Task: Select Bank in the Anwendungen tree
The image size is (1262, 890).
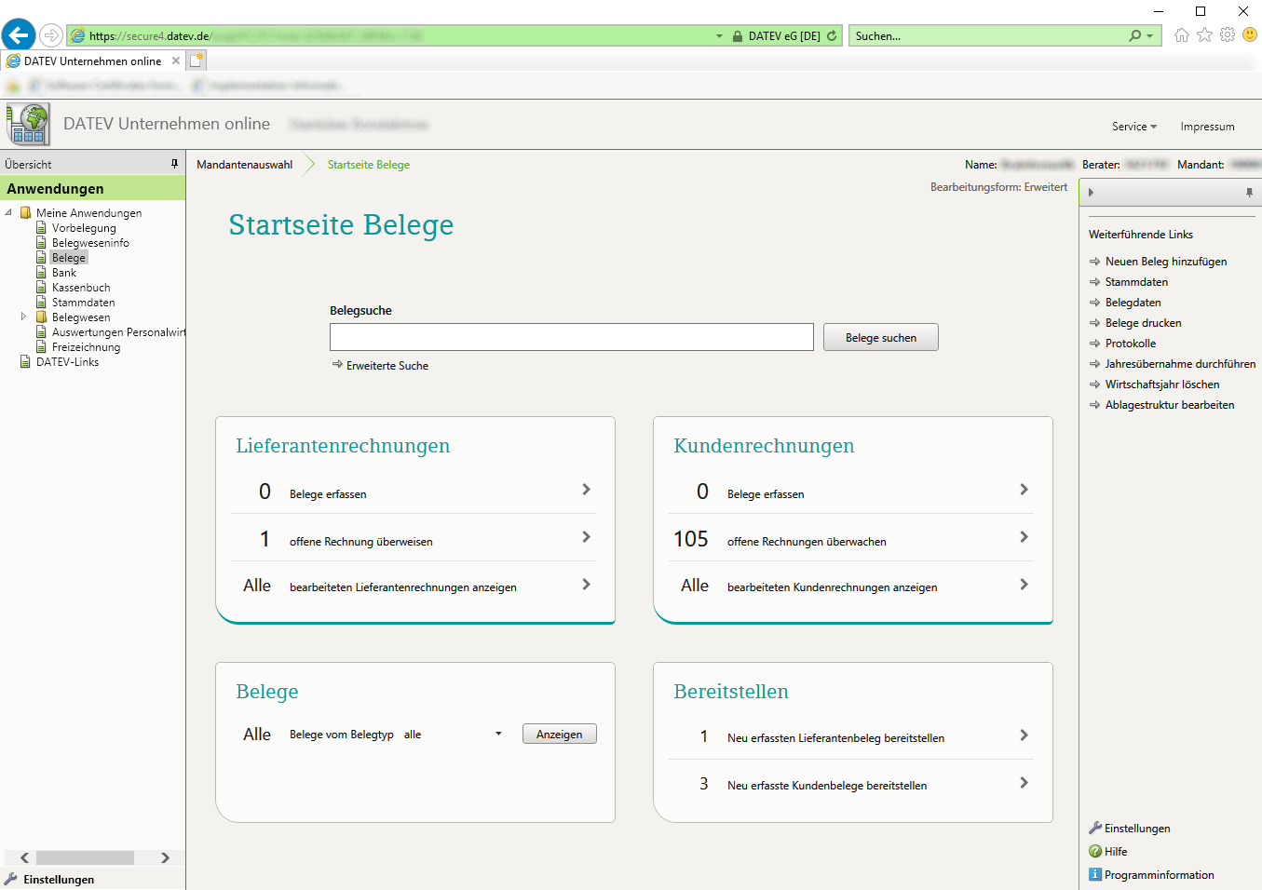Action: [x=64, y=272]
